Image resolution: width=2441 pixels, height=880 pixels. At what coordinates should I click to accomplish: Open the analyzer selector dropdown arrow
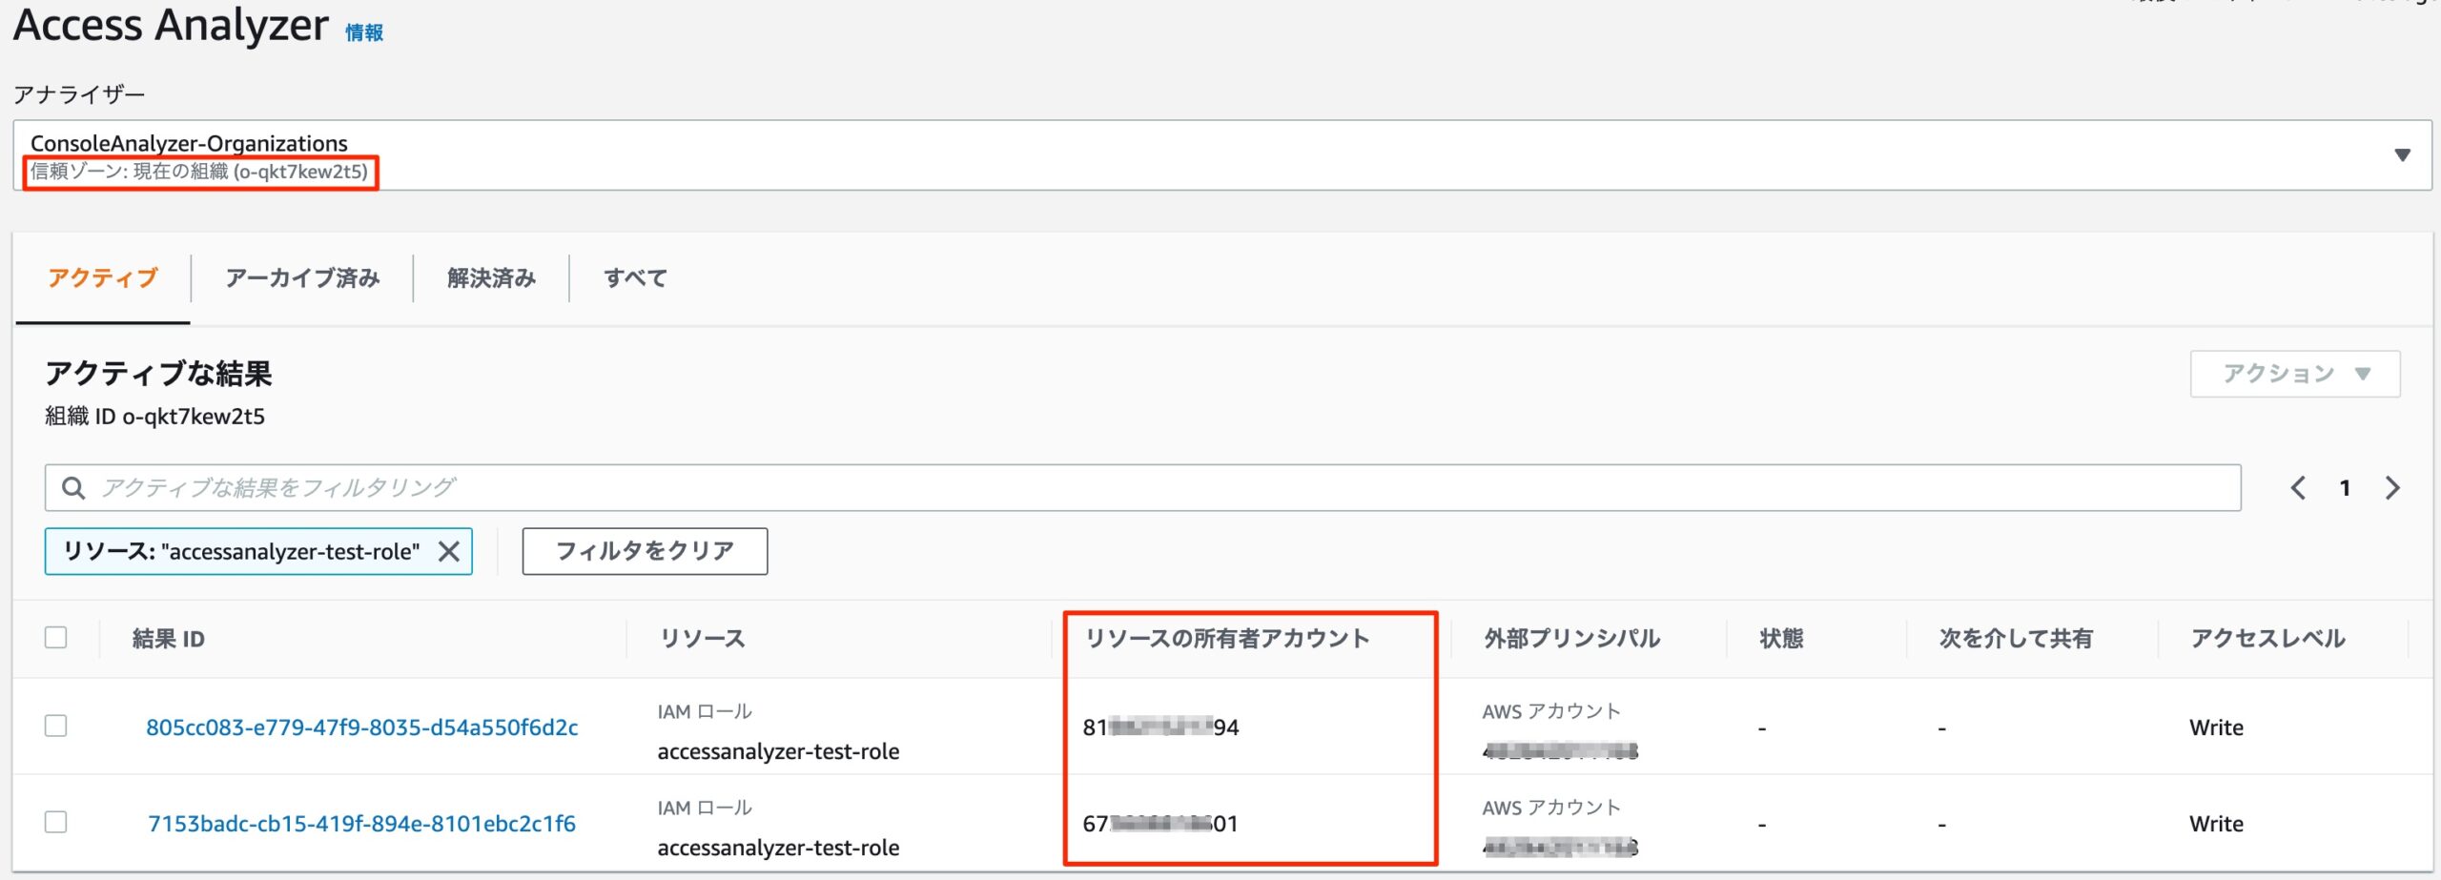tap(2402, 155)
